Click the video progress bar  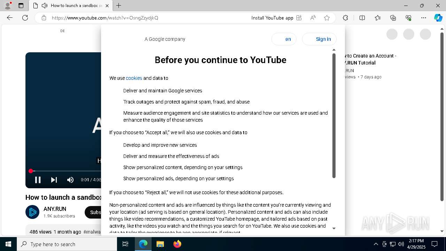click(66, 171)
